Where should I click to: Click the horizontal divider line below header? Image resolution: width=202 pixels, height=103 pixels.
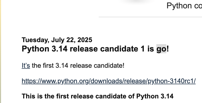tap(150, 17)
